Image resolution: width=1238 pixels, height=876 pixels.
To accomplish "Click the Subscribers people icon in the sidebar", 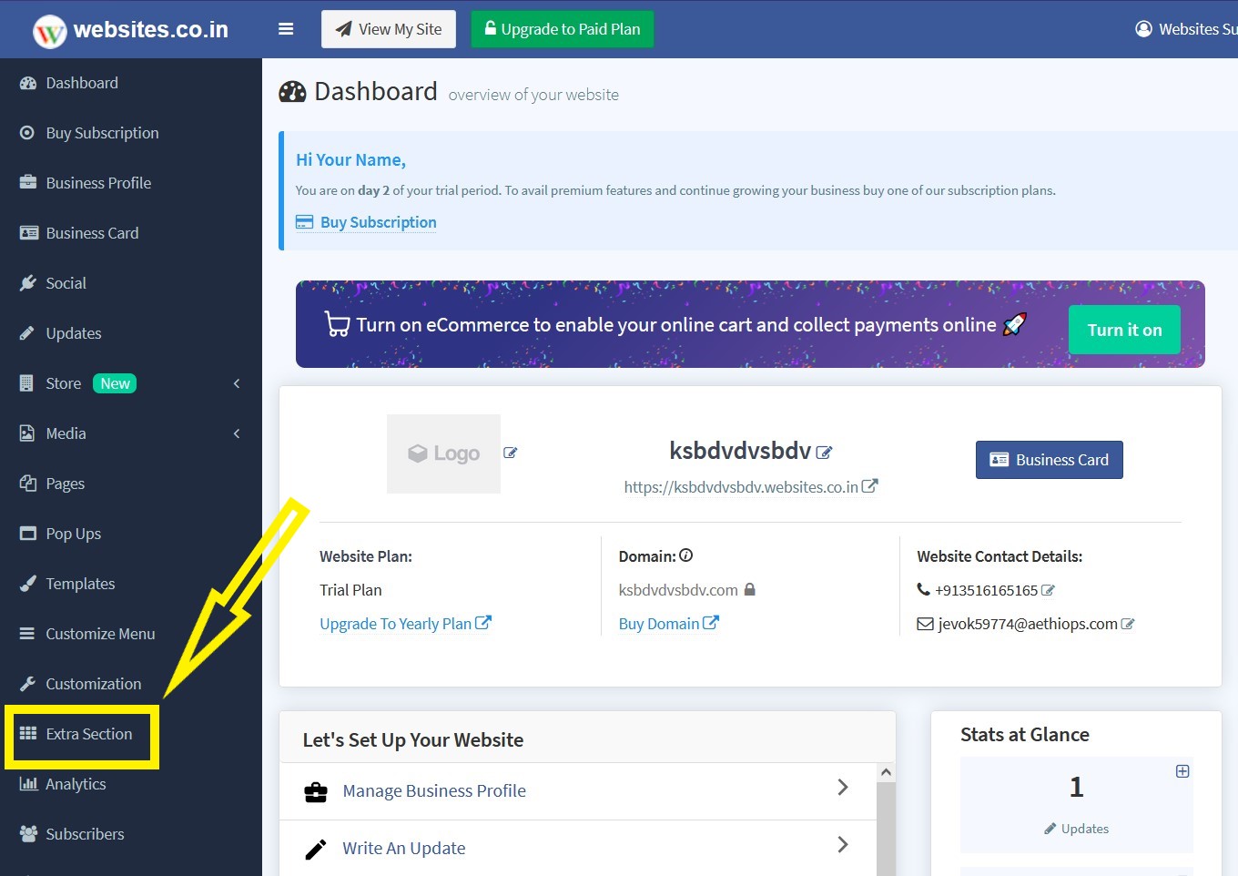I will [x=28, y=834].
